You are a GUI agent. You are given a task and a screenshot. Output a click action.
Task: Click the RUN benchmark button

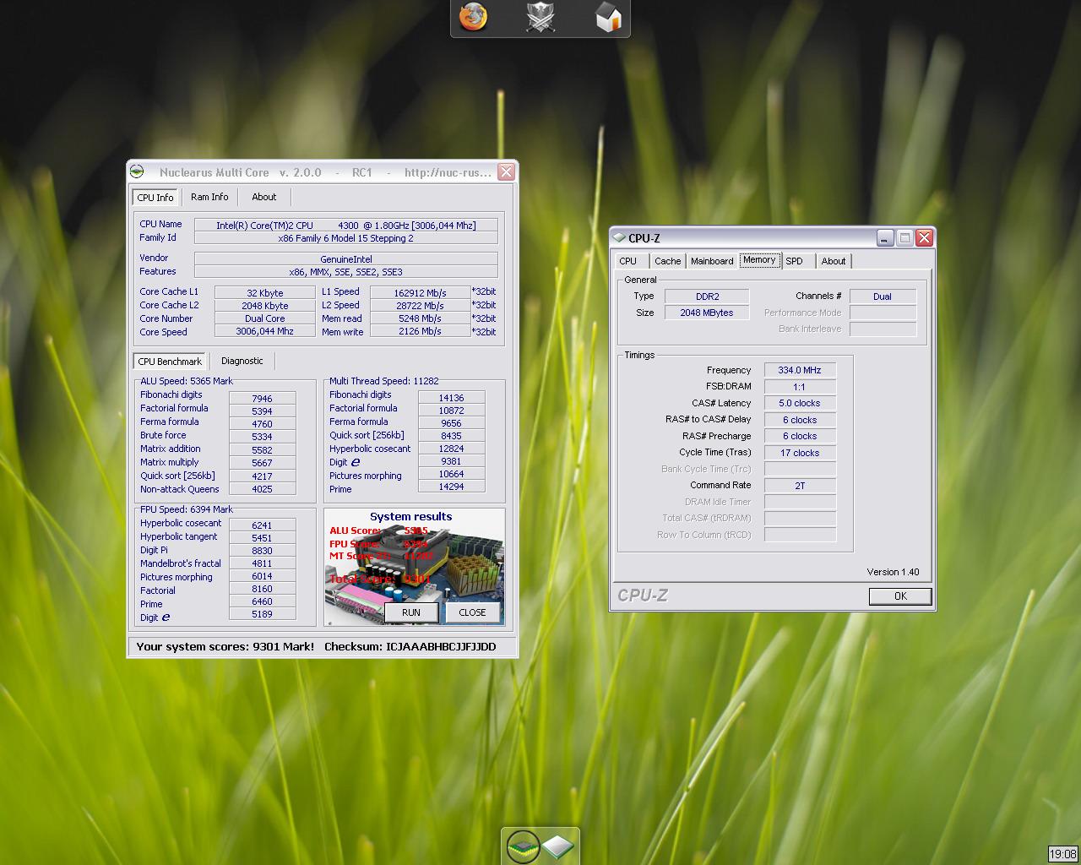tap(411, 612)
